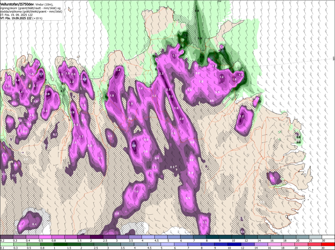Click the 0.4 label on the upper scale
The image size is (335, 250).
[28, 241]
